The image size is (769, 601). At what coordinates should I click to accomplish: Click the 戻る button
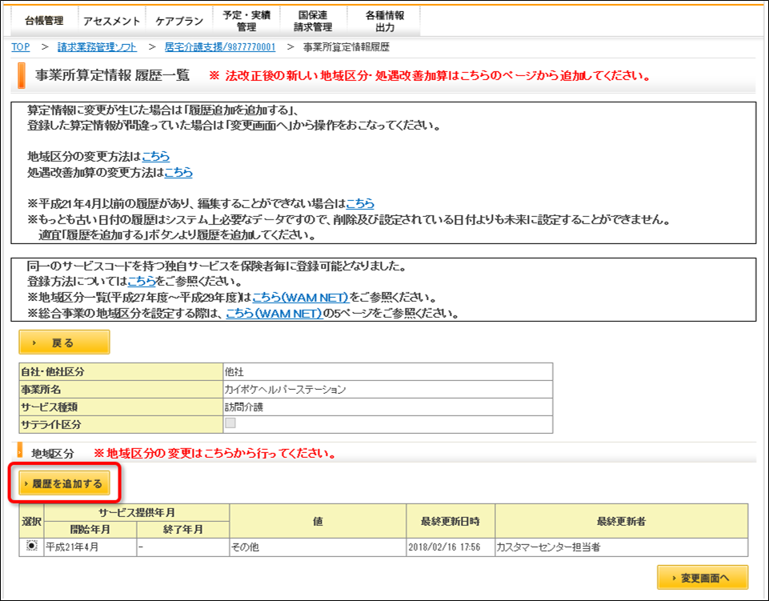point(64,343)
